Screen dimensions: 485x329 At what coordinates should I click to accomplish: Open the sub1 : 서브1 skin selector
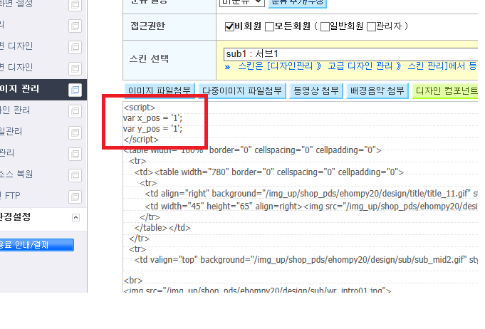[351, 54]
